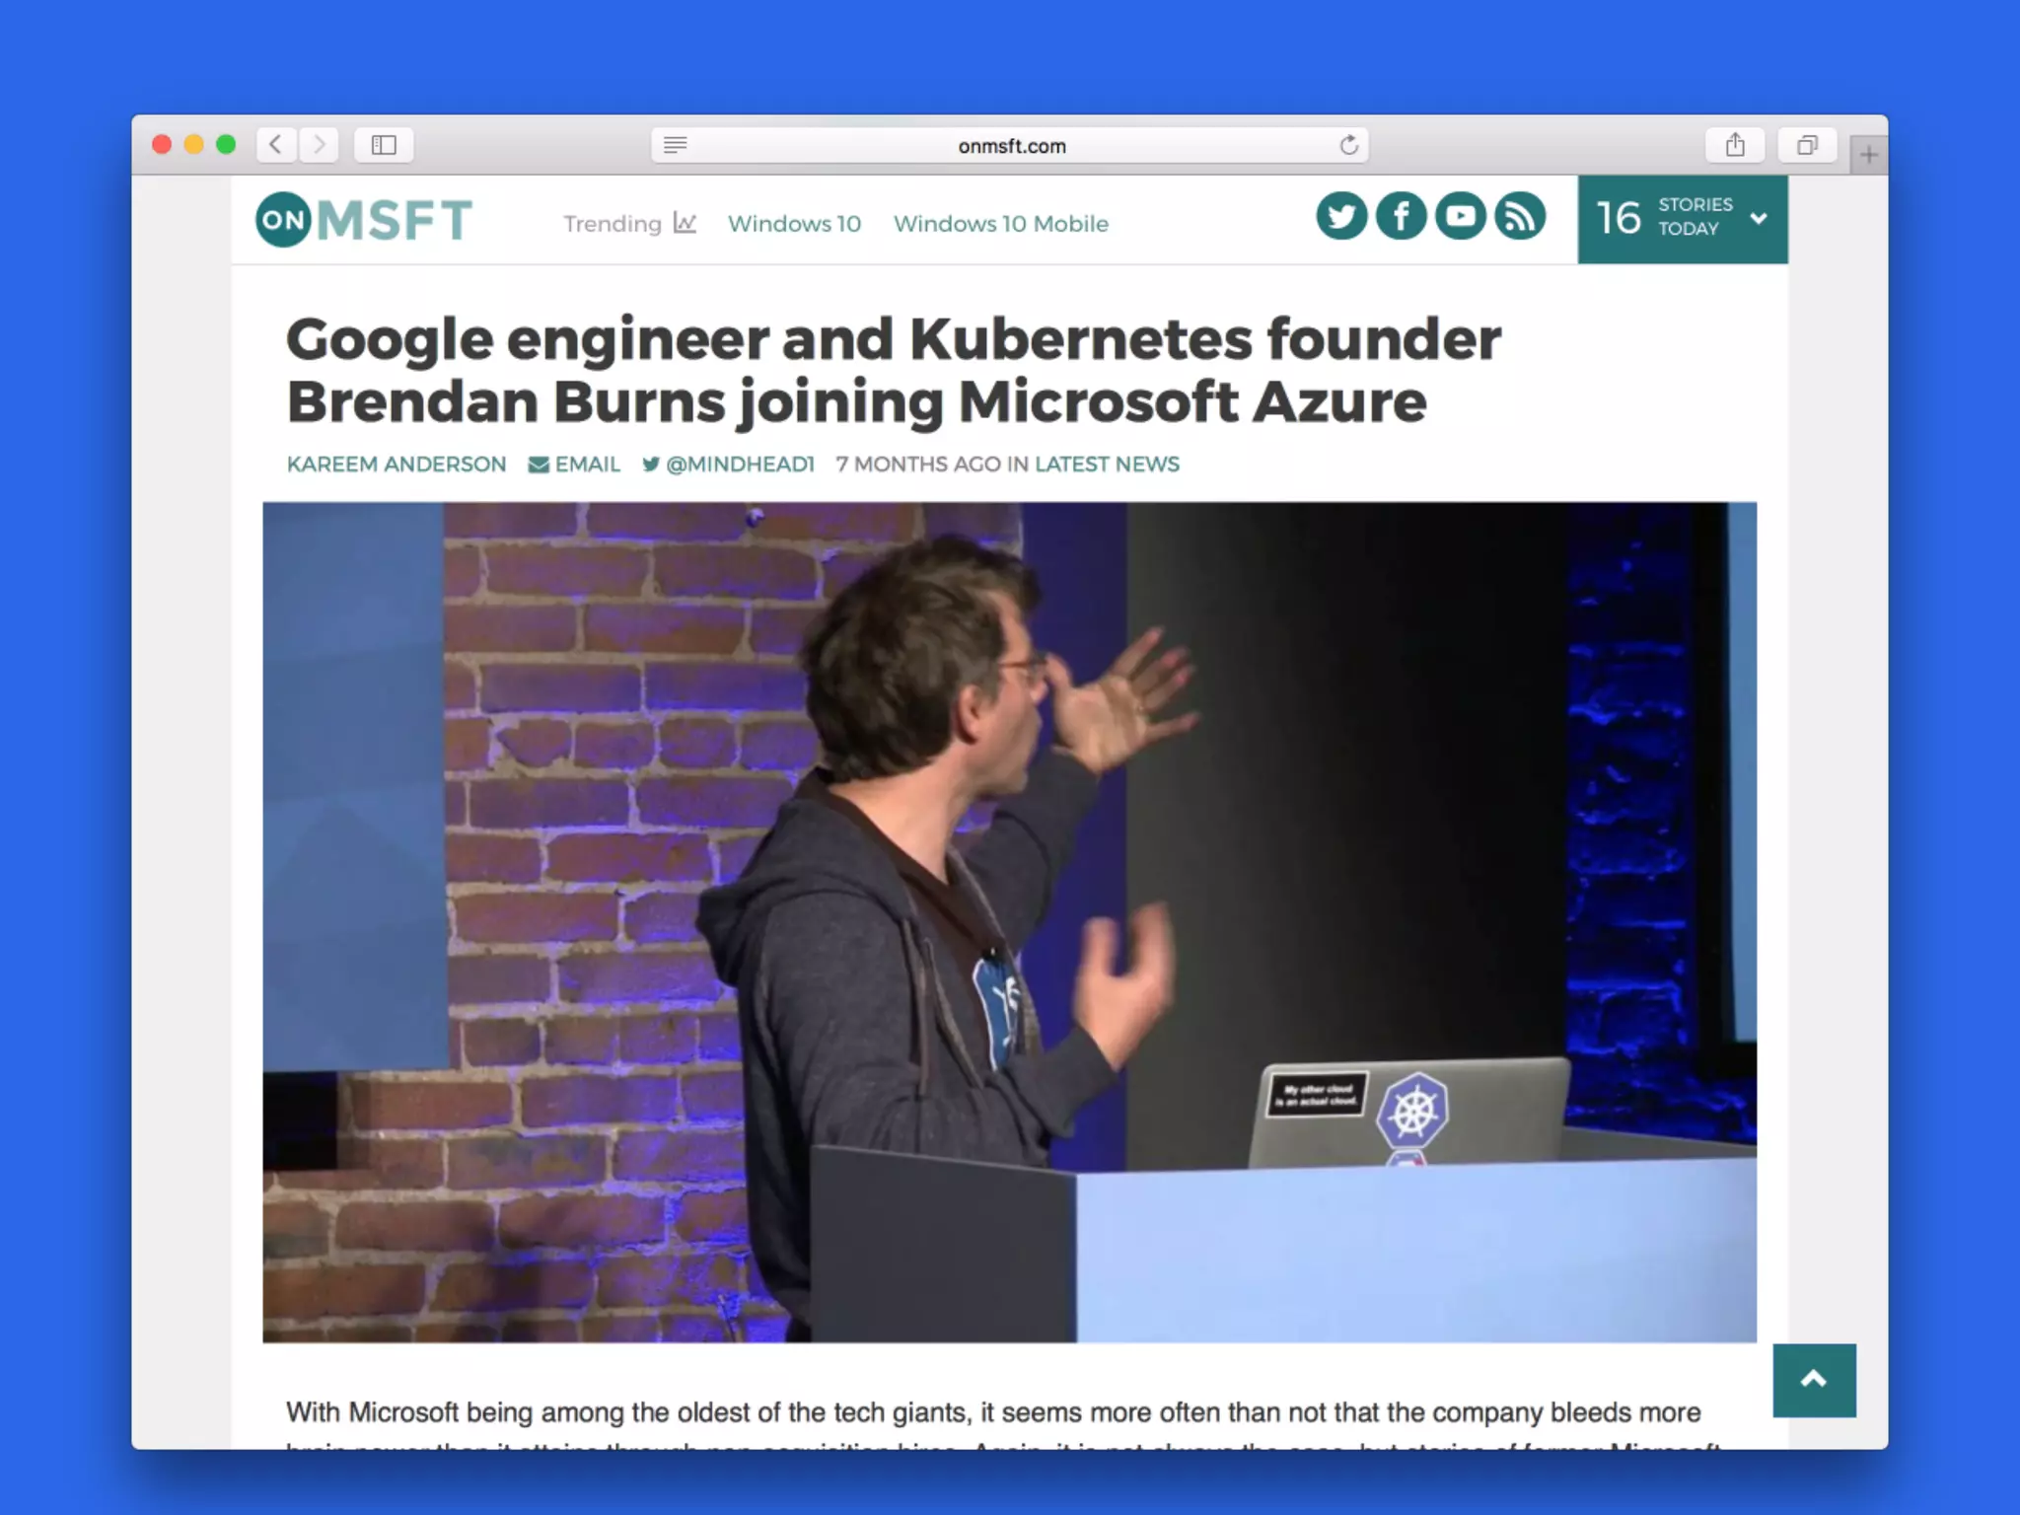Open Trending menu with chart icon

click(629, 224)
